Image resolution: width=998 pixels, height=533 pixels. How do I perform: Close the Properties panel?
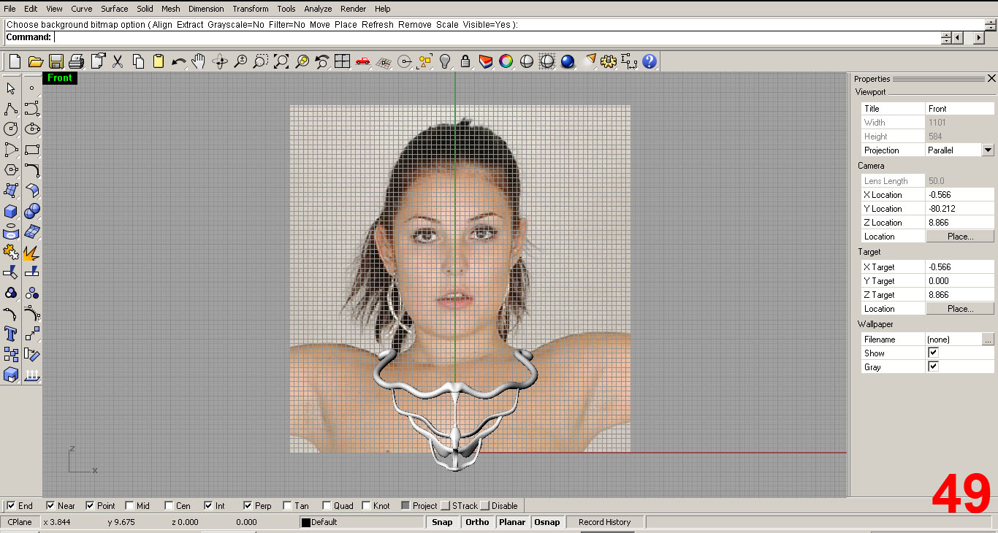point(991,78)
